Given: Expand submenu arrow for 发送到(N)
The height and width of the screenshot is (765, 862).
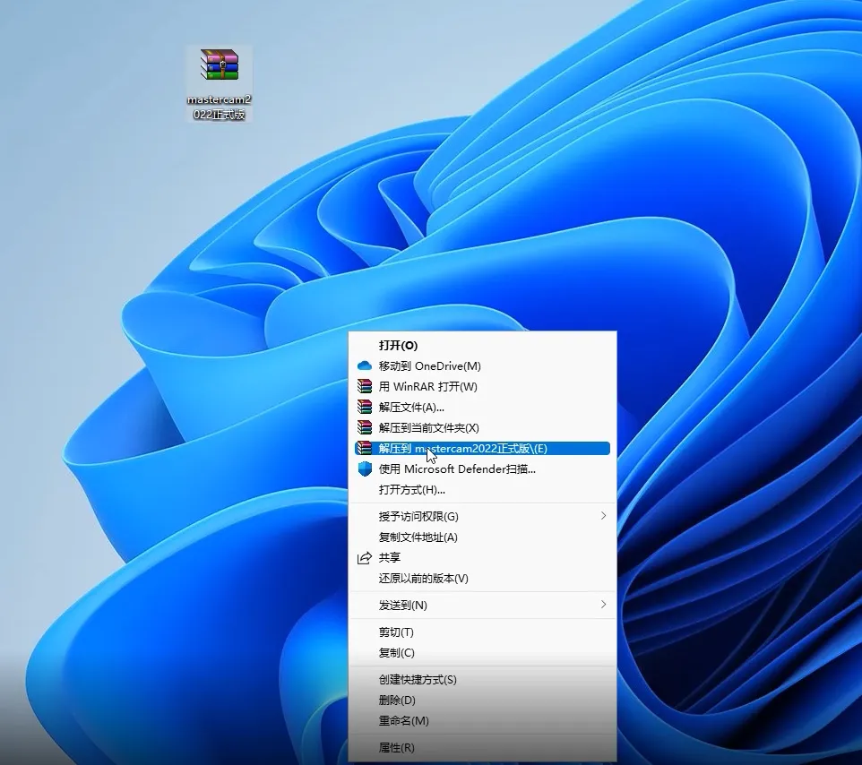Looking at the screenshot, I should click(603, 605).
